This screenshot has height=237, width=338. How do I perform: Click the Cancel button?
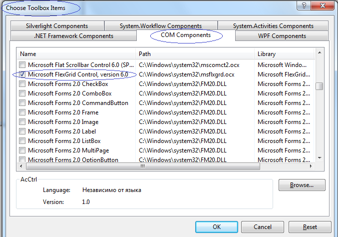262,227
